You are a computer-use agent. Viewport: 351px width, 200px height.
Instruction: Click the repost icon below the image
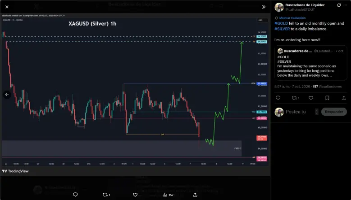(106, 195)
